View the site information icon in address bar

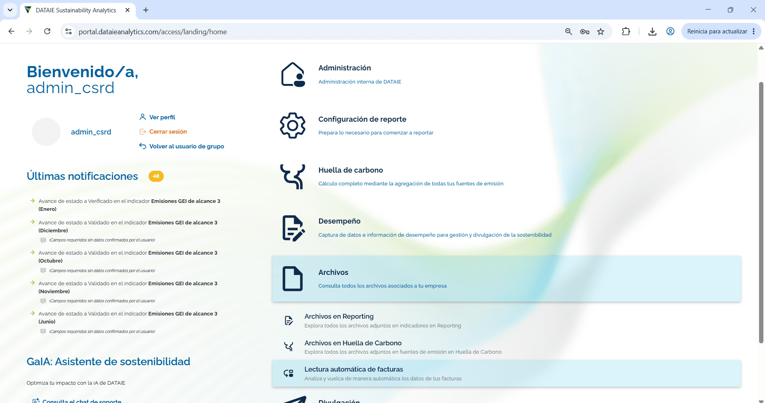(69, 31)
